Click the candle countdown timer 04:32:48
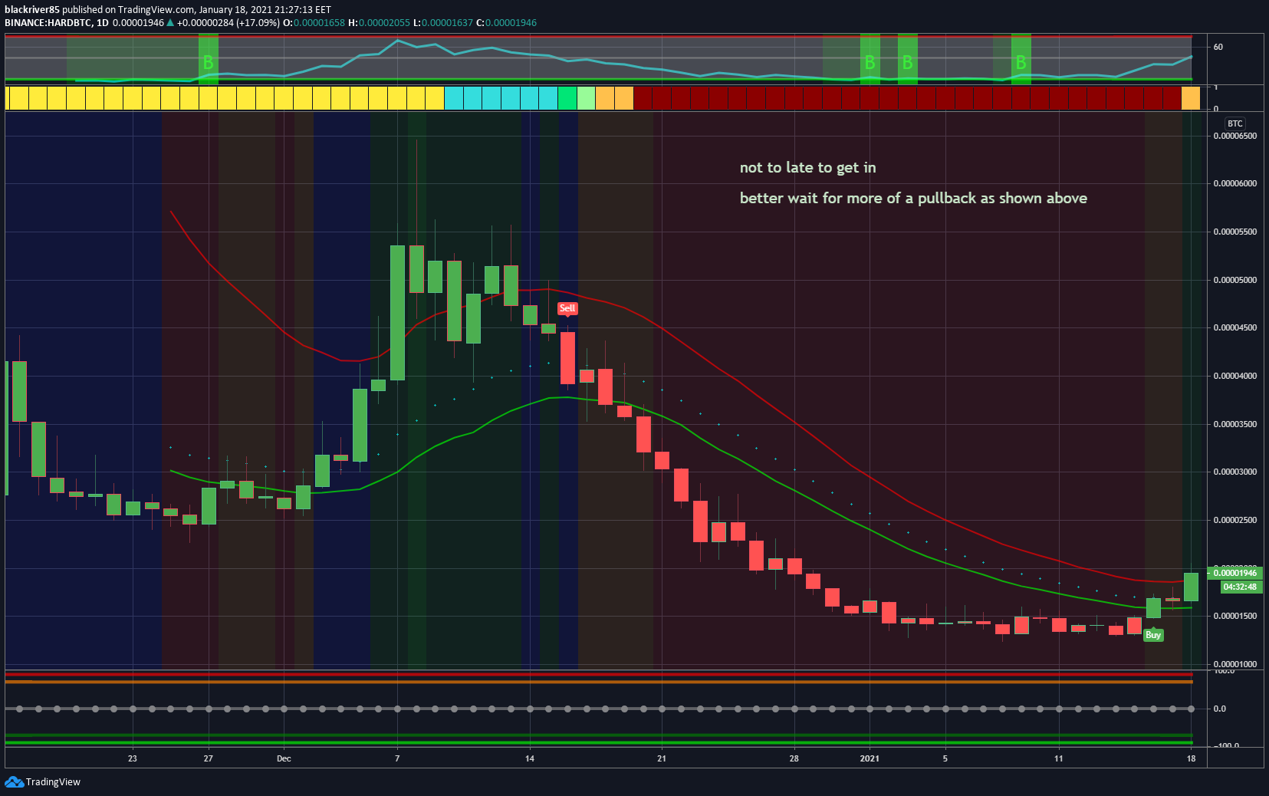 1240,587
